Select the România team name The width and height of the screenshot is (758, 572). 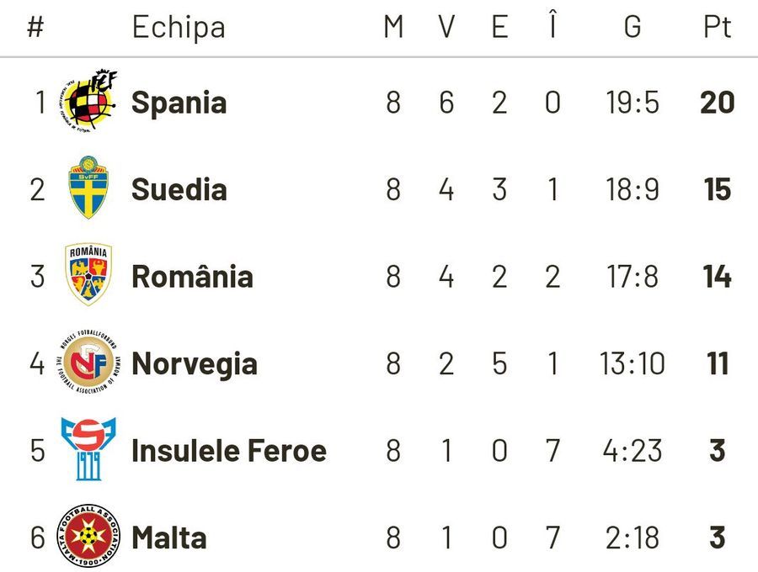coord(192,276)
